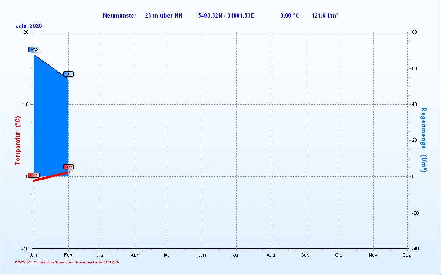Click the Okt month label
Viewport: 441px width, 275px height.
point(338,255)
